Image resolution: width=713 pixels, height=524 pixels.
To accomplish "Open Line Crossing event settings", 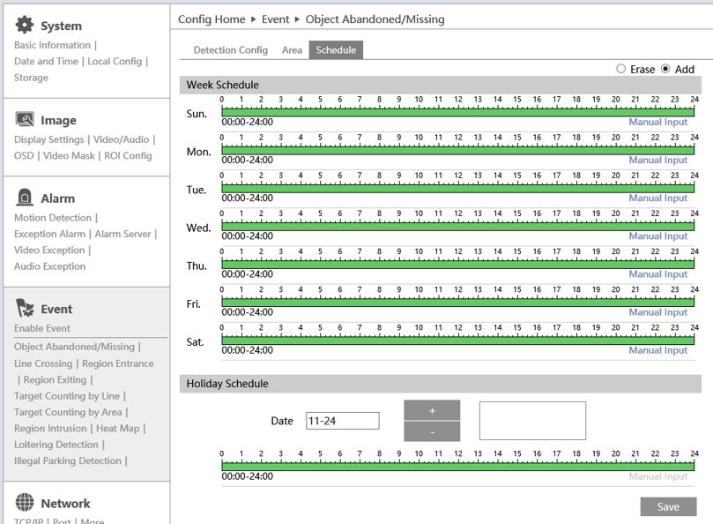I will (44, 363).
